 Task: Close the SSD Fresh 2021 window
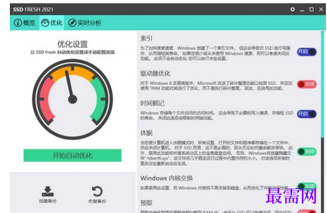(321, 9)
